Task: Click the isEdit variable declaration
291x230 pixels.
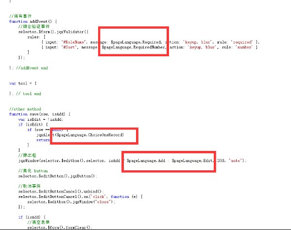Action: click(41, 119)
